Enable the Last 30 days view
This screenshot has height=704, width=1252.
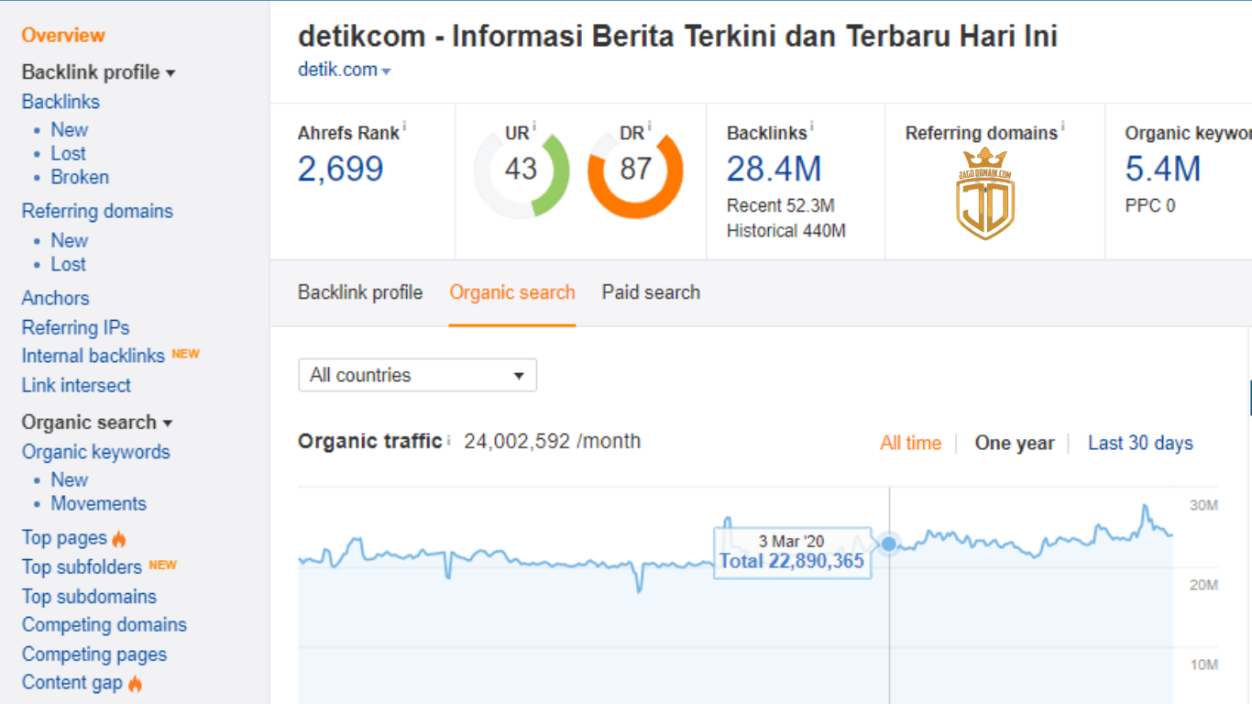click(1140, 443)
